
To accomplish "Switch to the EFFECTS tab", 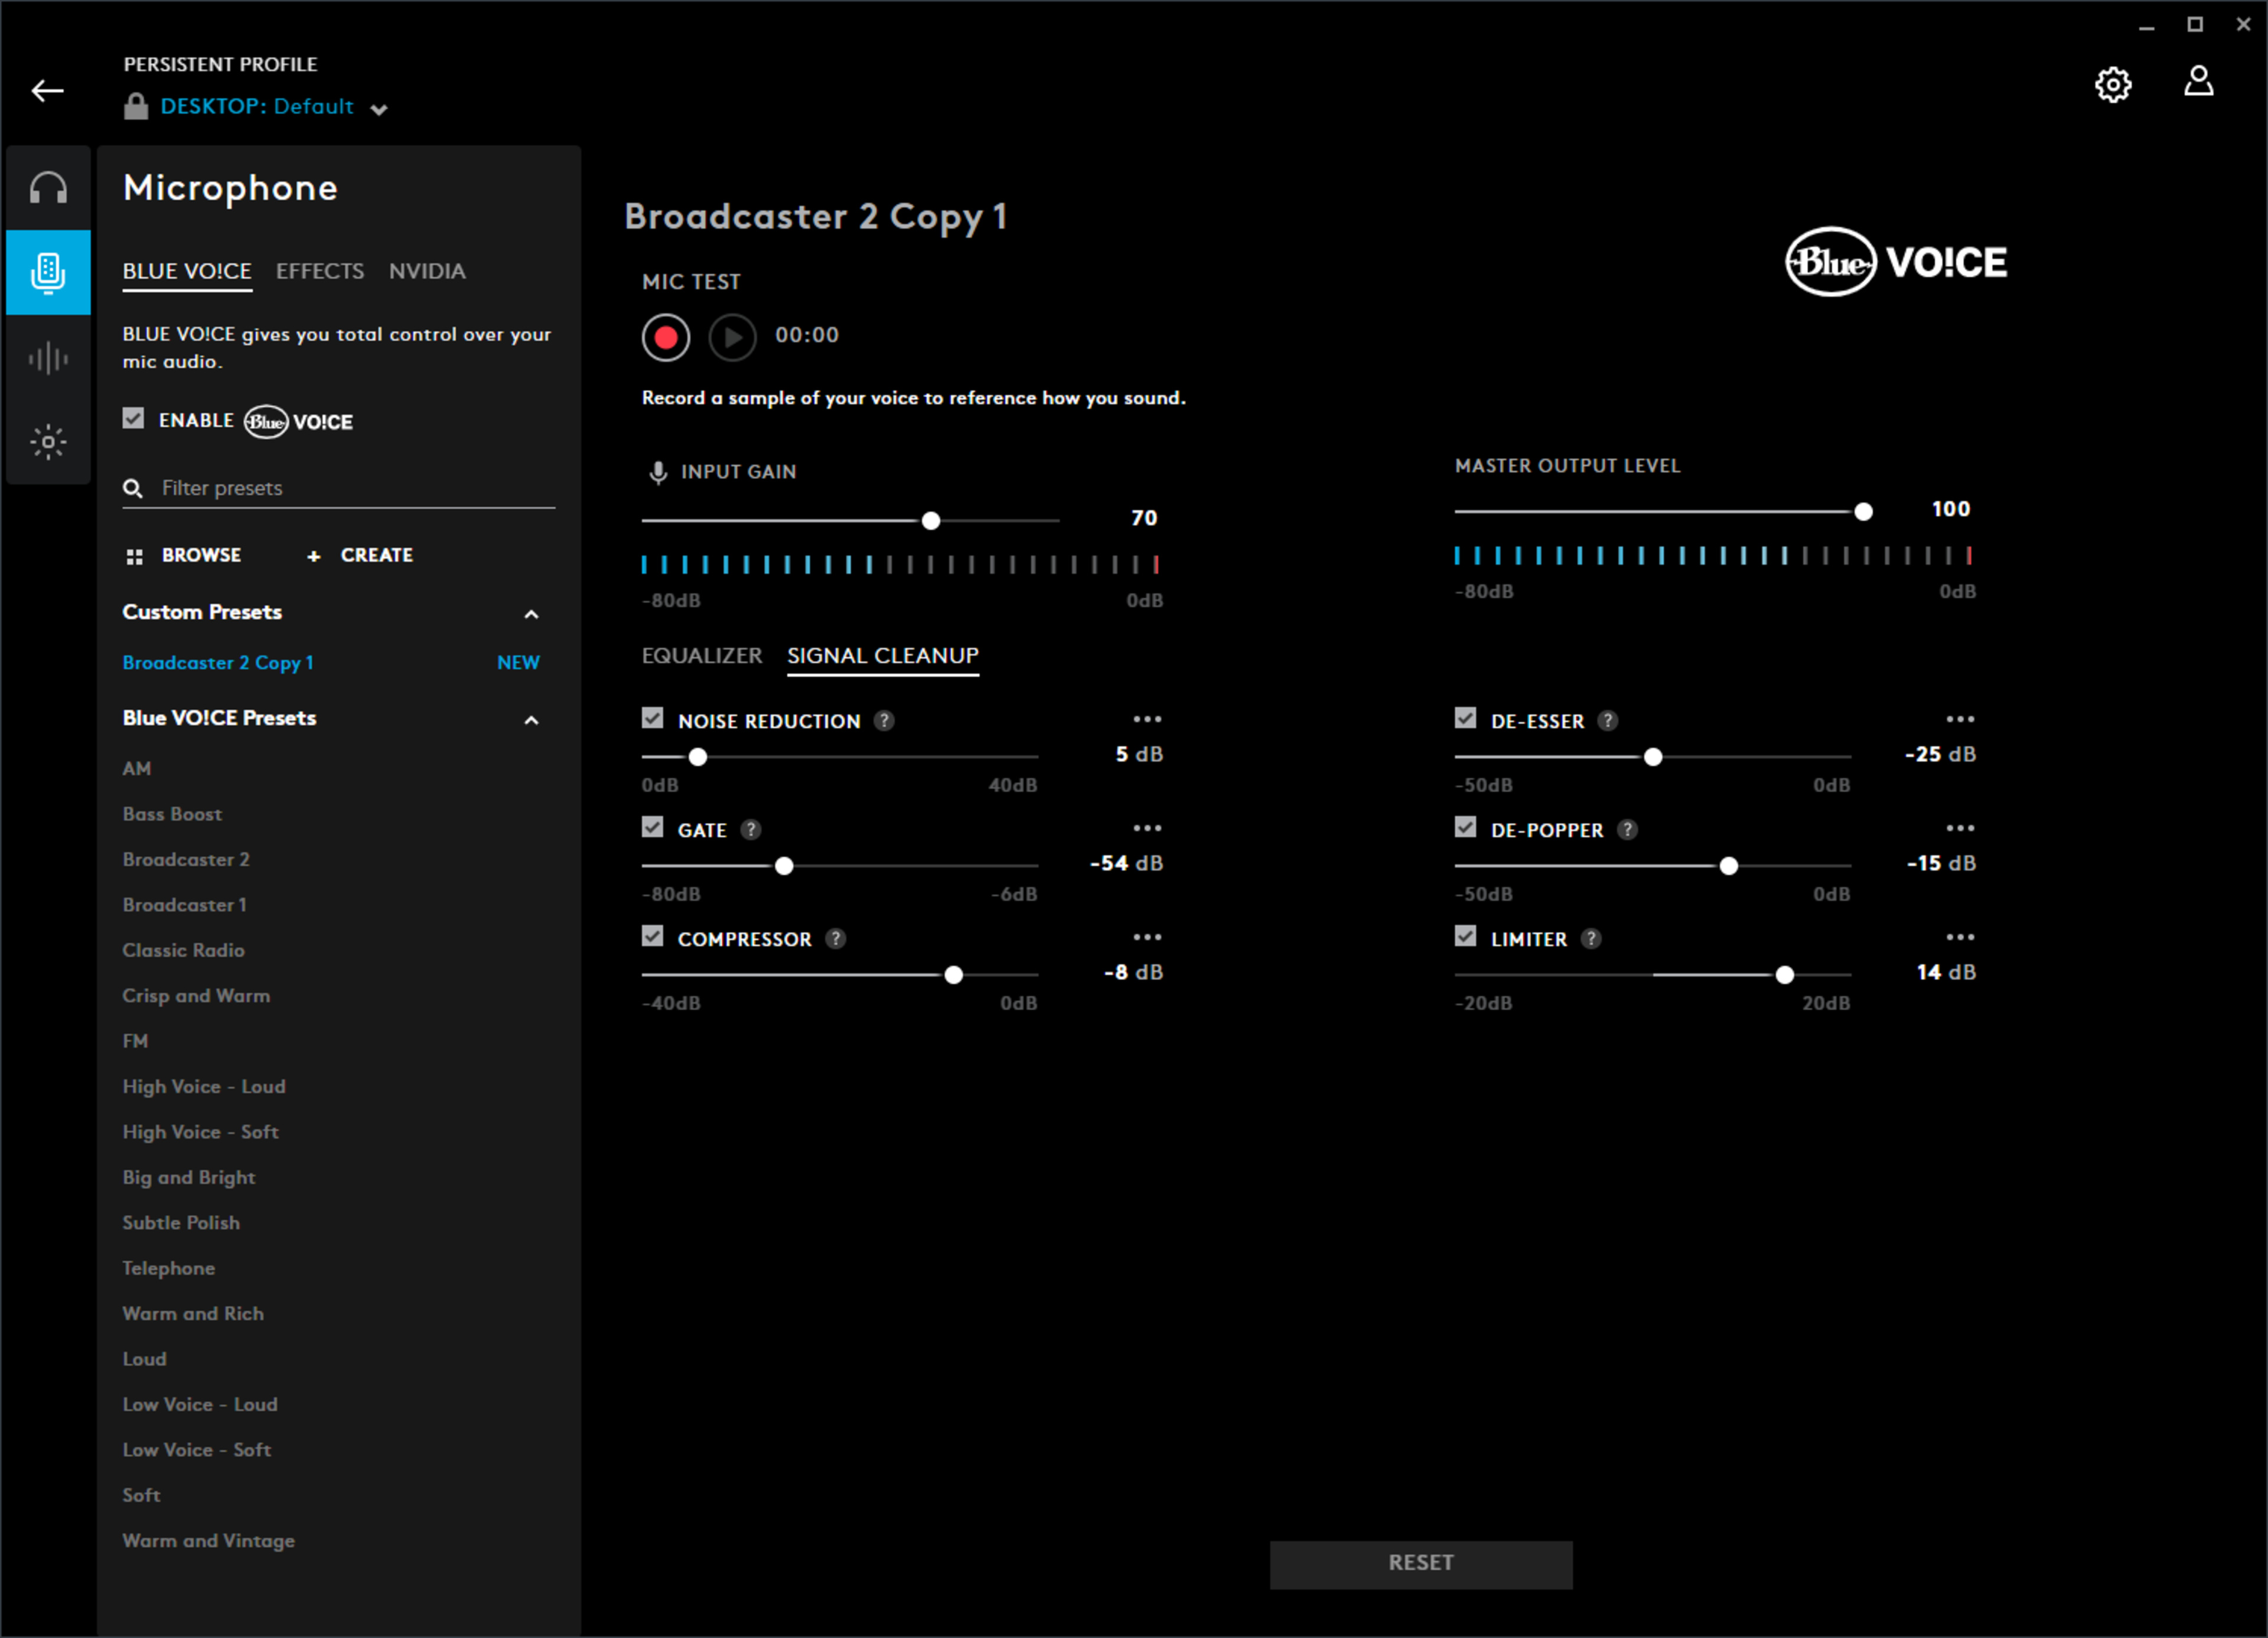I will (320, 271).
